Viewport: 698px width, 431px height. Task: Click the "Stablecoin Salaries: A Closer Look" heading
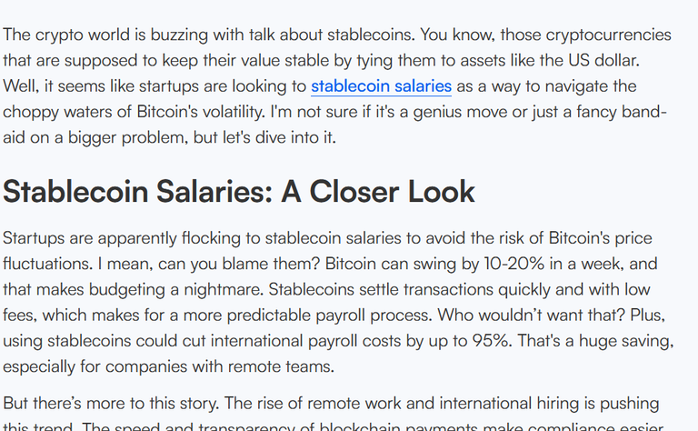tap(239, 192)
